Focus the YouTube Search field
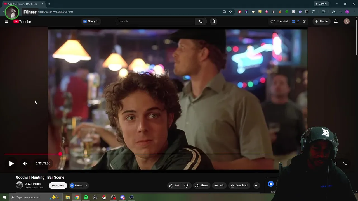The width and height of the screenshot is (358, 201). 155,21
